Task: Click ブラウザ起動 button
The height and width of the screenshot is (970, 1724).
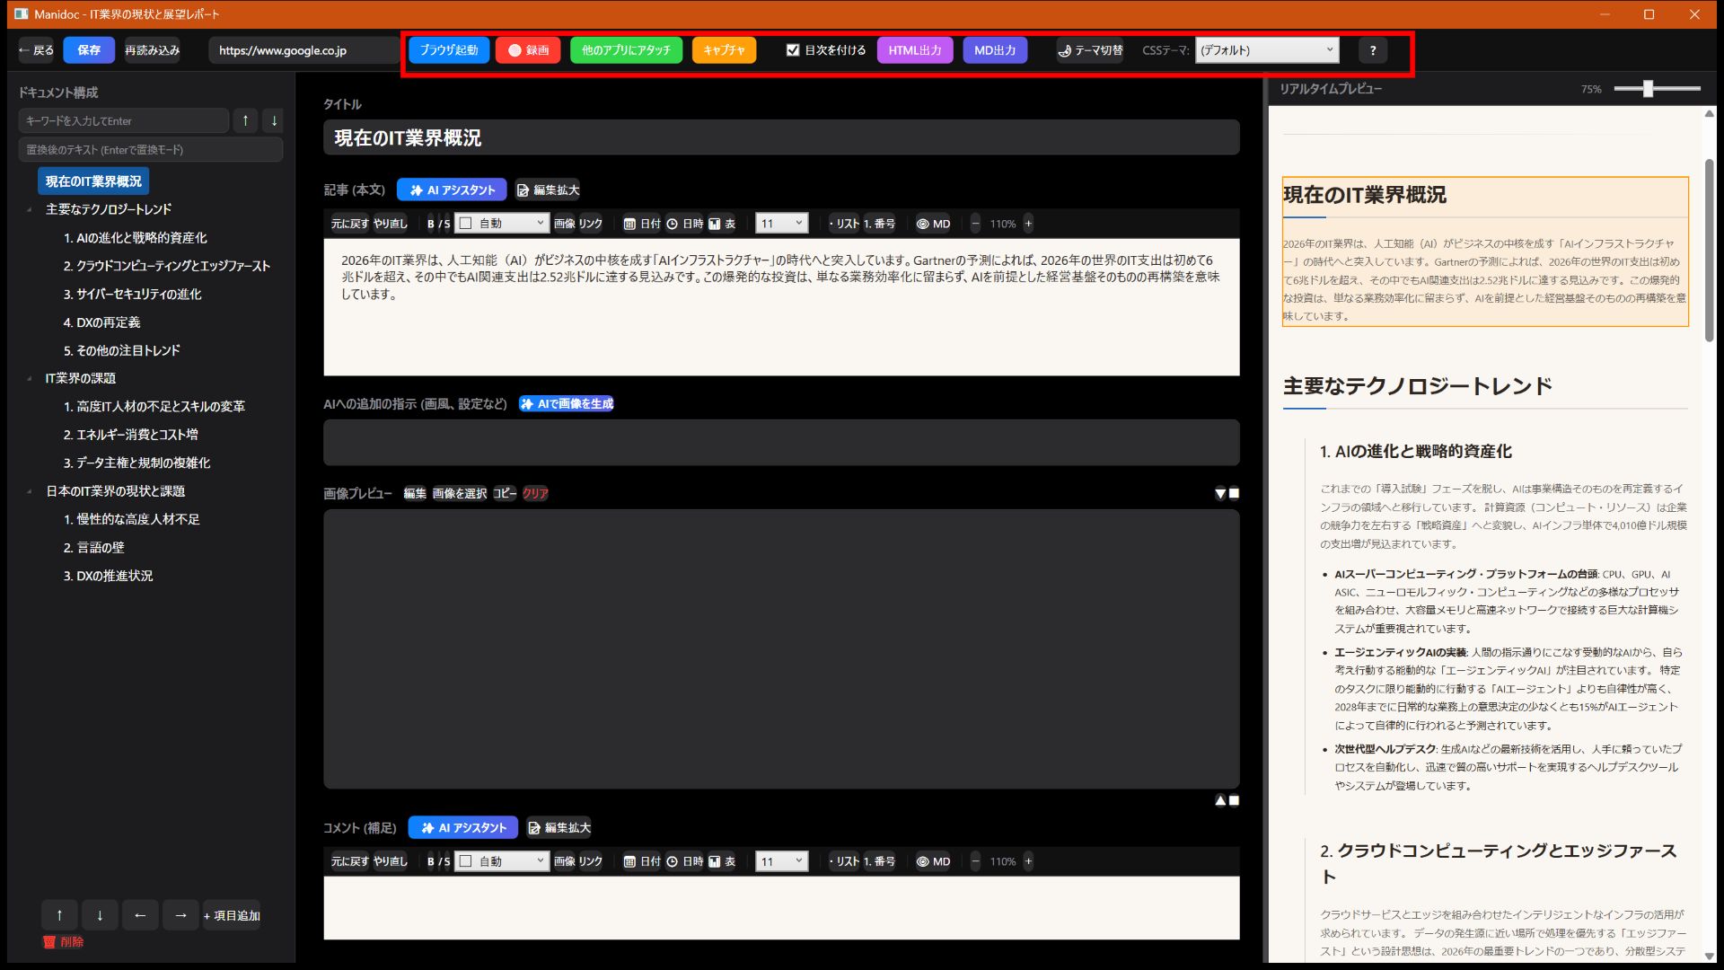Action: (x=449, y=50)
